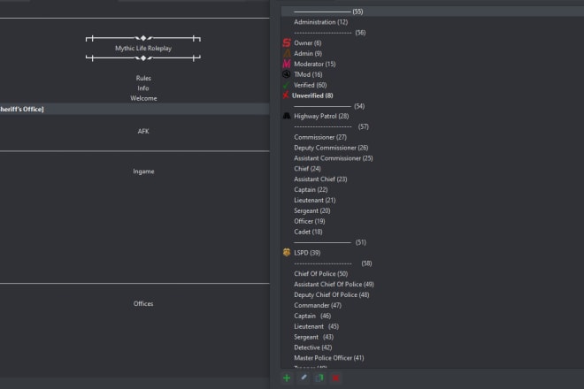
Task: Click the round black icon beside TMod
Action: (287, 74)
